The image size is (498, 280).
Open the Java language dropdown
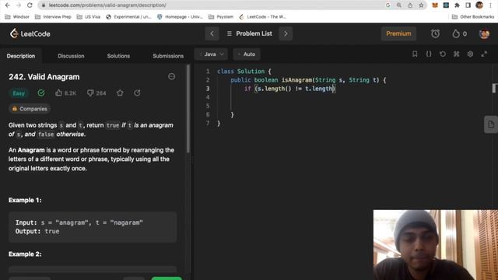211,54
